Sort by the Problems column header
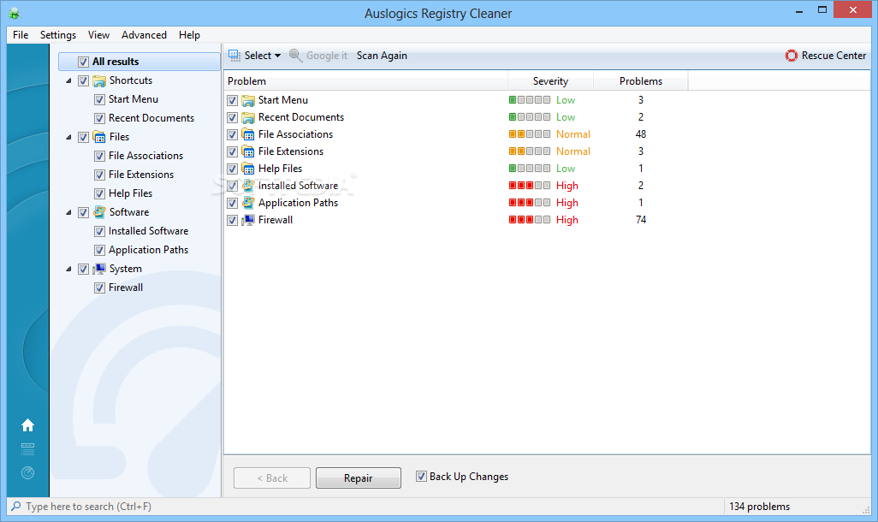This screenshot has width=878, height=522. [641, 81]
